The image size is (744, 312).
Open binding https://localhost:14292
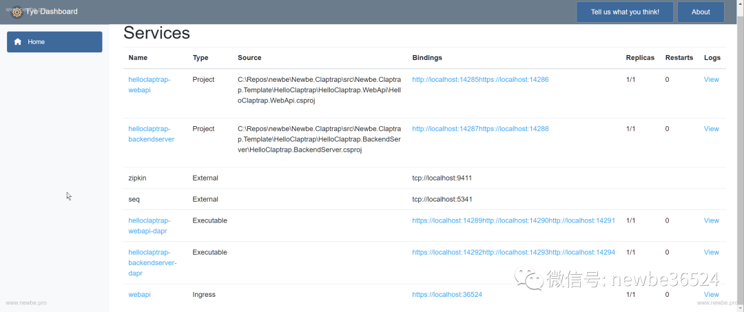click(447, 252)
